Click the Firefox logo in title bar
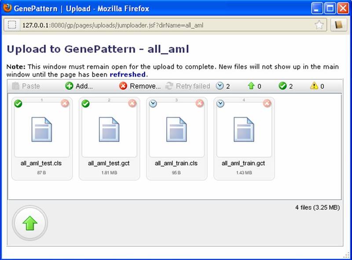 click(7, 8)
